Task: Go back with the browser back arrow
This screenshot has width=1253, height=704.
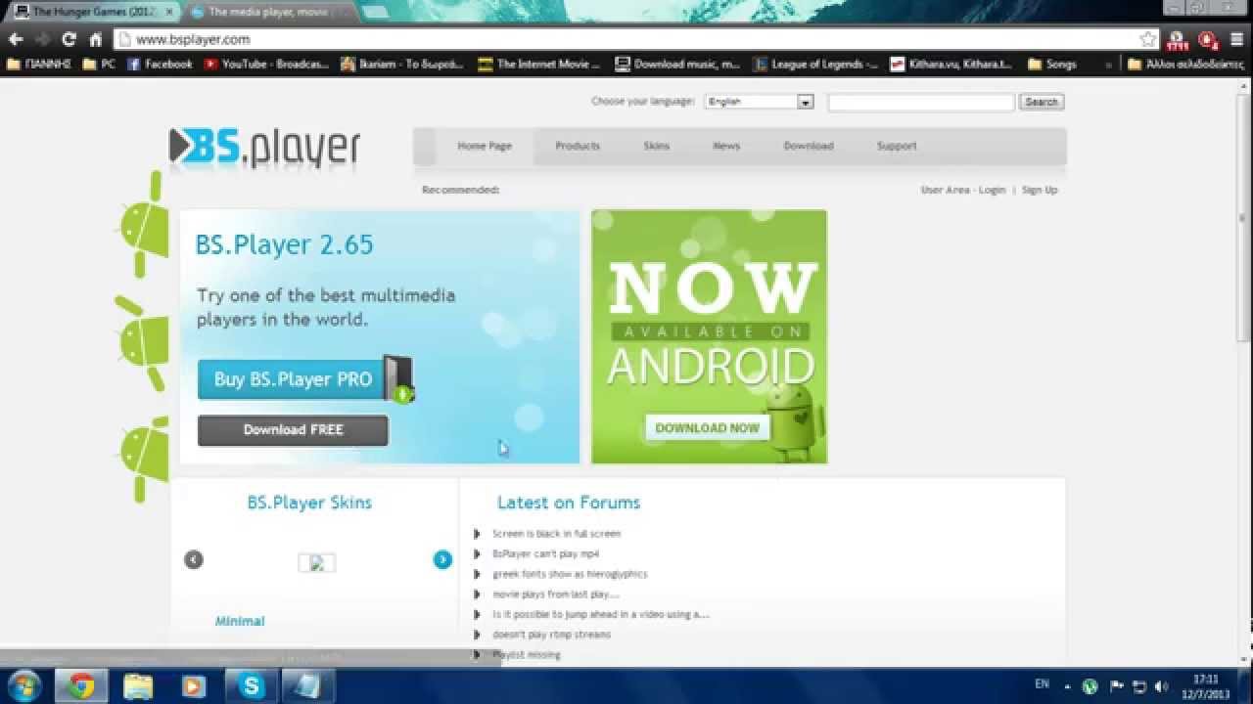Action: point(16,39)
